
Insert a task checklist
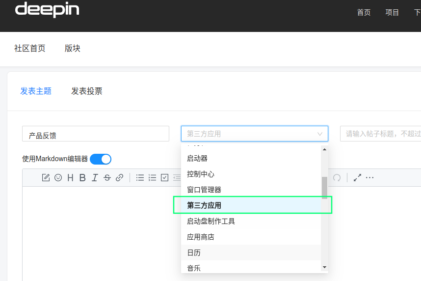coord(164,177)
